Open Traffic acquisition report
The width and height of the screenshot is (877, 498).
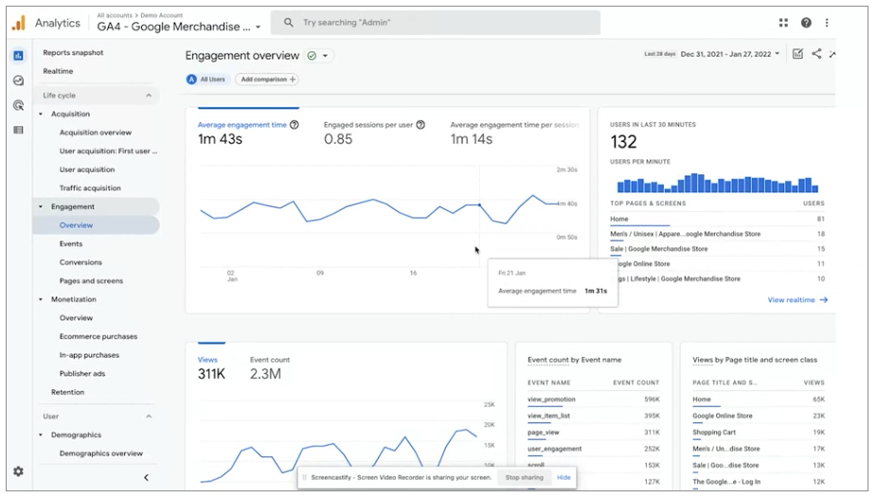tap(90, 188)
